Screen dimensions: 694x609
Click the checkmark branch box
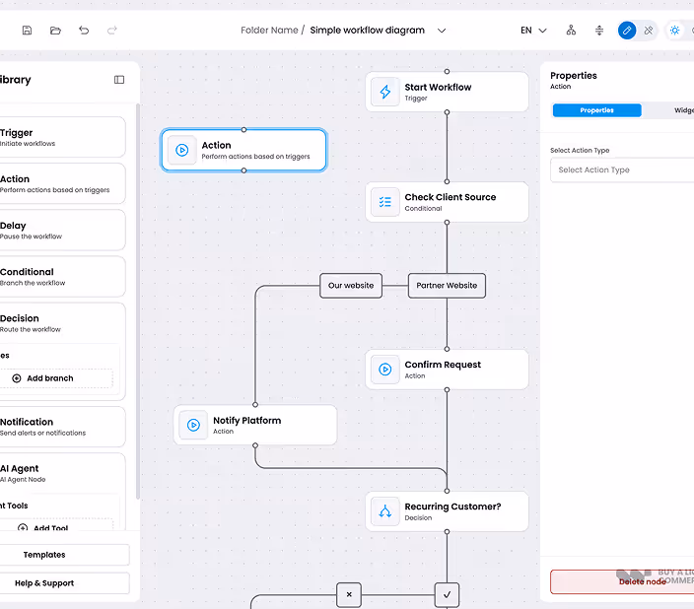[x=447, y=594]
